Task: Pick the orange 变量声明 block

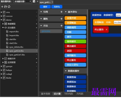Action: click(x=75, y=18)
